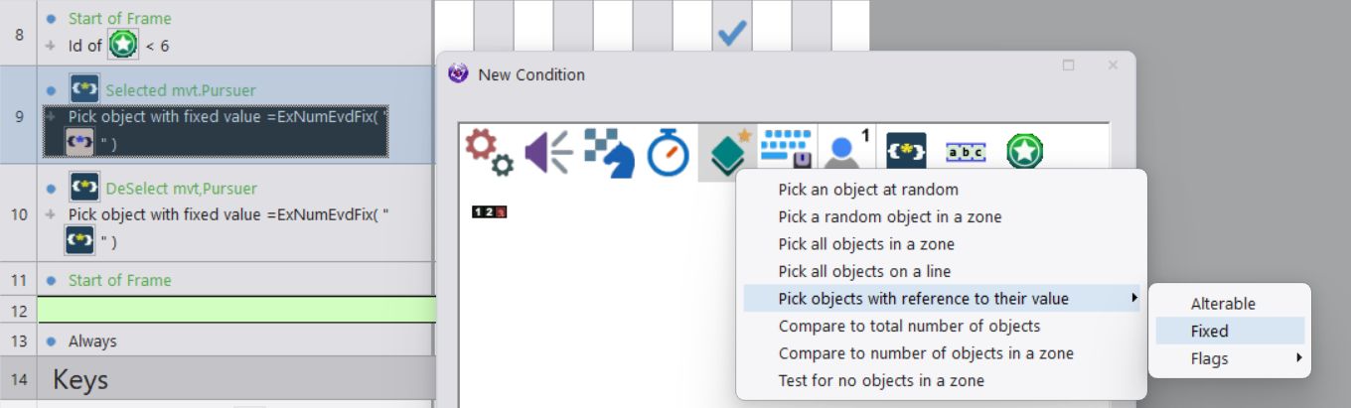Viewport: 1351px width, 408px height.
Task: Click the Timer stopwatch icon
Action: click(x=668, y=153)
